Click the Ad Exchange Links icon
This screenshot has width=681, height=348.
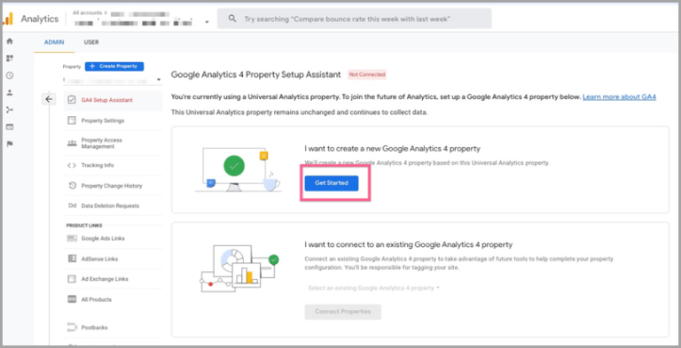coord(72,279)
